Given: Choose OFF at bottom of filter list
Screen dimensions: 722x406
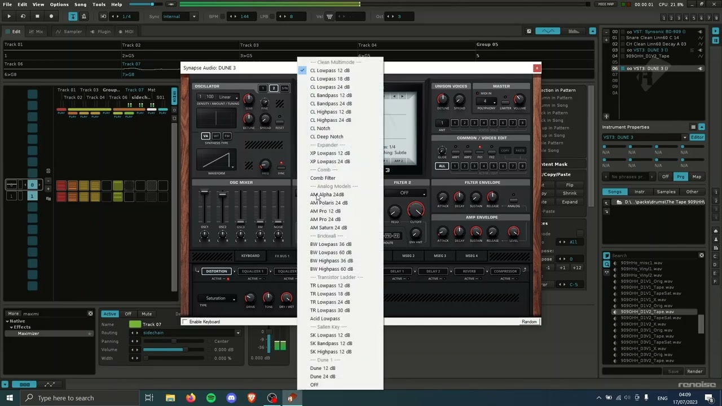Looking at the screenshot, I should point(340,385).
